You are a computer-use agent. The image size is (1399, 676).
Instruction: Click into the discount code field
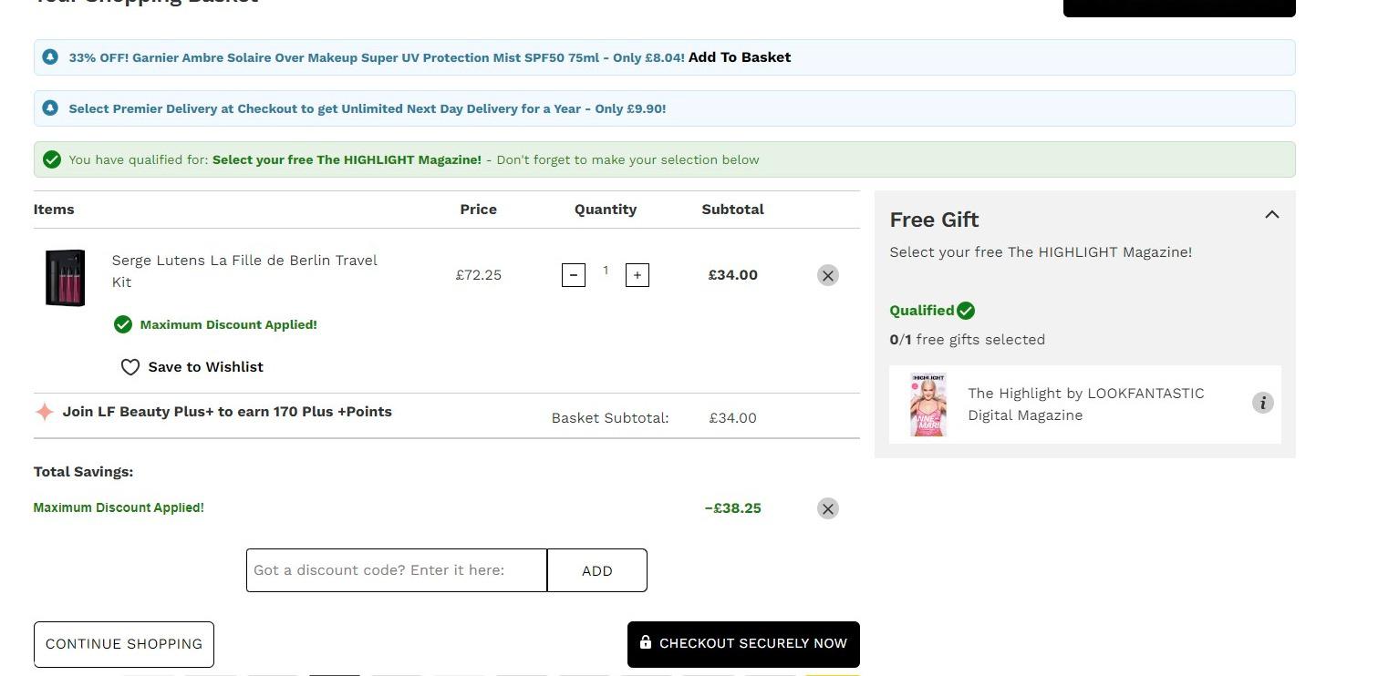point(397,570)
